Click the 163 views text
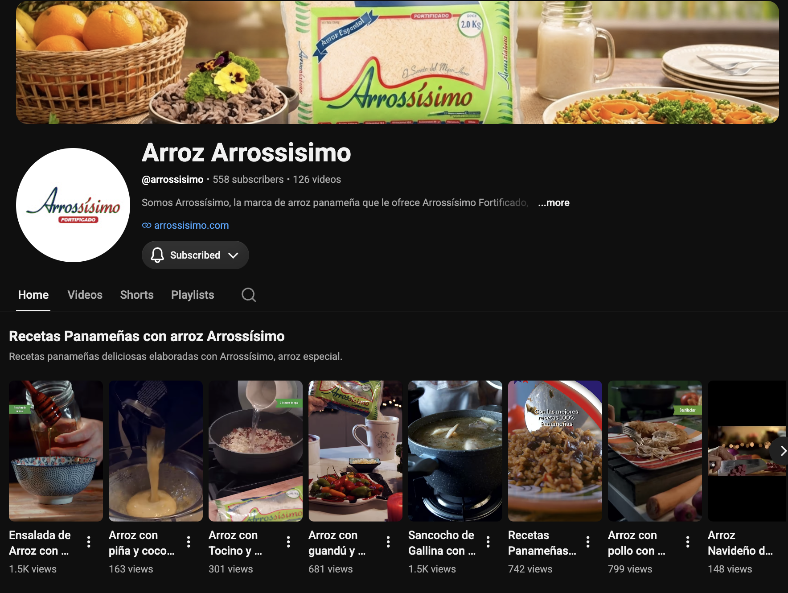Viewport: 788px width, 593px height. click(131, 569)
